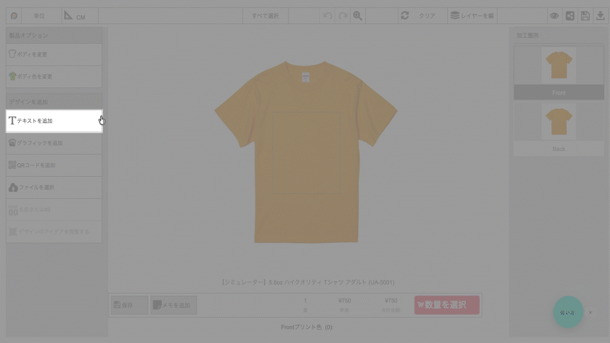The image size is (610, 343).
Task: Click the undo arrow icon
Action: point(328,16)
